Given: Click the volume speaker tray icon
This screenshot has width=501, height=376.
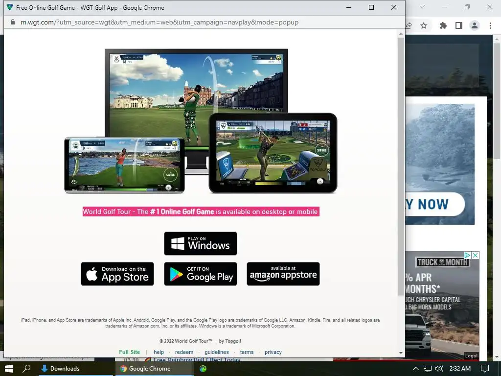Looking at the screenshot, I should [x=439, y=369].
